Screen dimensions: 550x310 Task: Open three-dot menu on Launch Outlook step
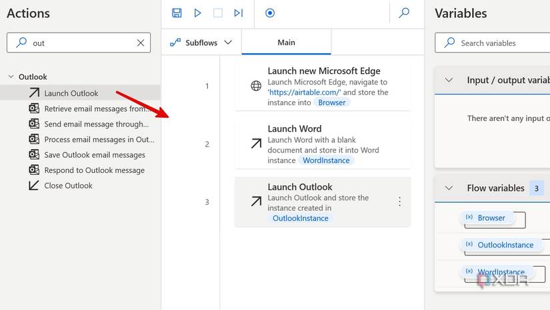point(399,202)
